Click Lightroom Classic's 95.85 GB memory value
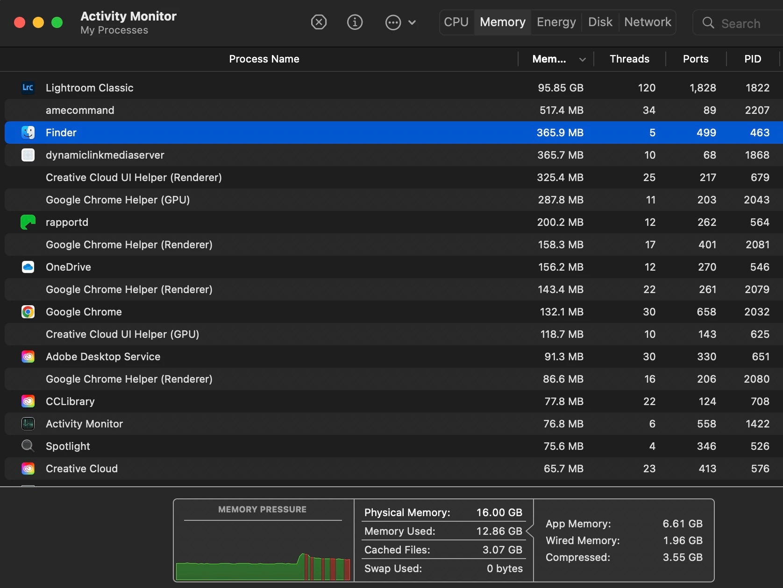Viewport: 783px width, 588px height. coord(561,88)
